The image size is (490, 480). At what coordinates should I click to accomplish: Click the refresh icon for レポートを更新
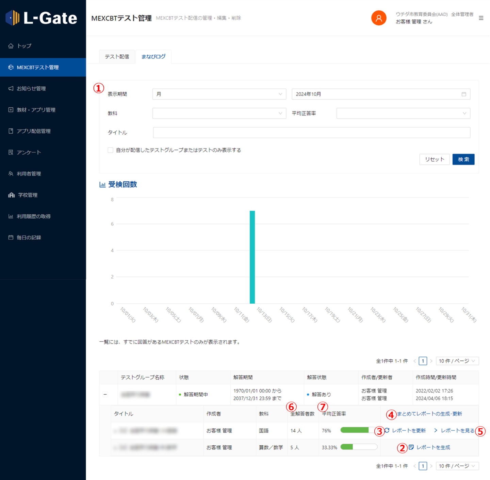[387, 430]
